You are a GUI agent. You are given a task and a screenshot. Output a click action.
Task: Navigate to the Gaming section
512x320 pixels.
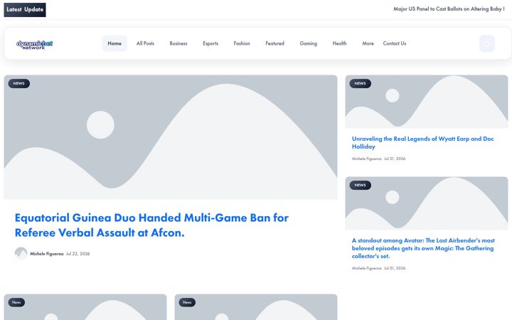(308, 43)
